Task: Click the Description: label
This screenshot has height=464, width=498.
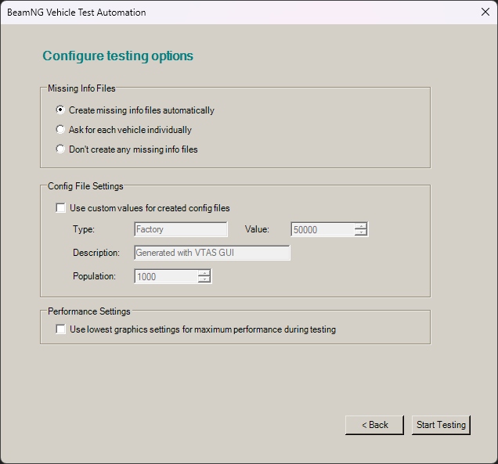Action: [x=96, y=253]
